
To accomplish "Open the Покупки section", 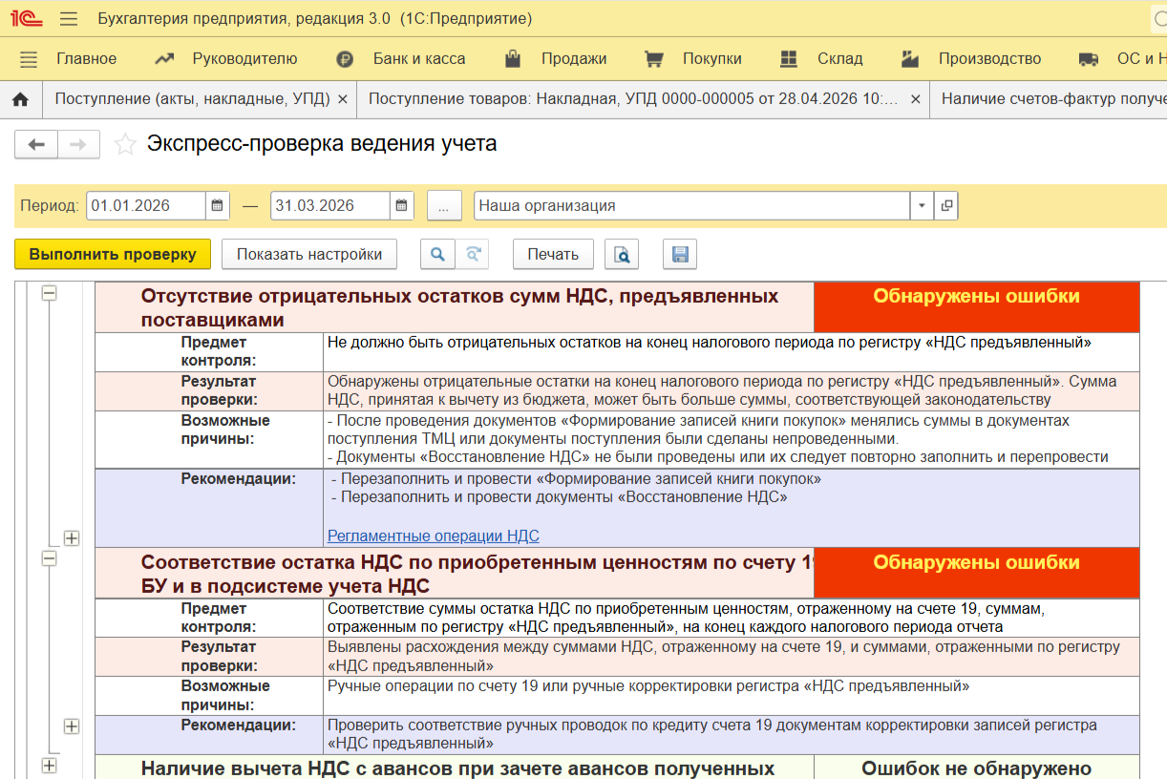I will point(712,59).
